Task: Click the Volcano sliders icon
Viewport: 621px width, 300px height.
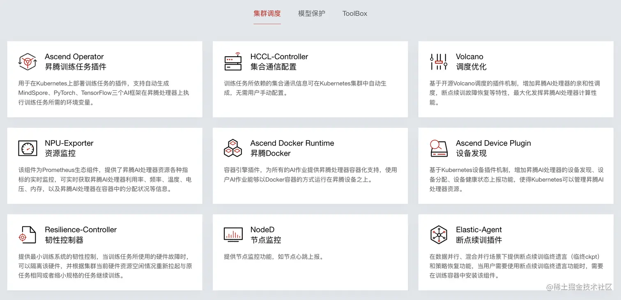Action: 439,62
